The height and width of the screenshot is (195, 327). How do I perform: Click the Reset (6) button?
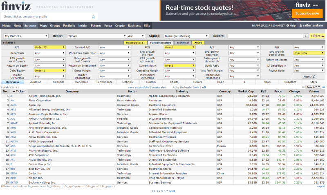click(x=309, y=76)
